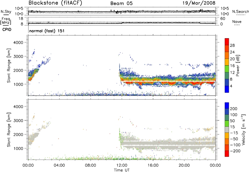
Task: Click the "Power [dB]" colorbar title
Action: pyautogui.click(x=238, y=66)
